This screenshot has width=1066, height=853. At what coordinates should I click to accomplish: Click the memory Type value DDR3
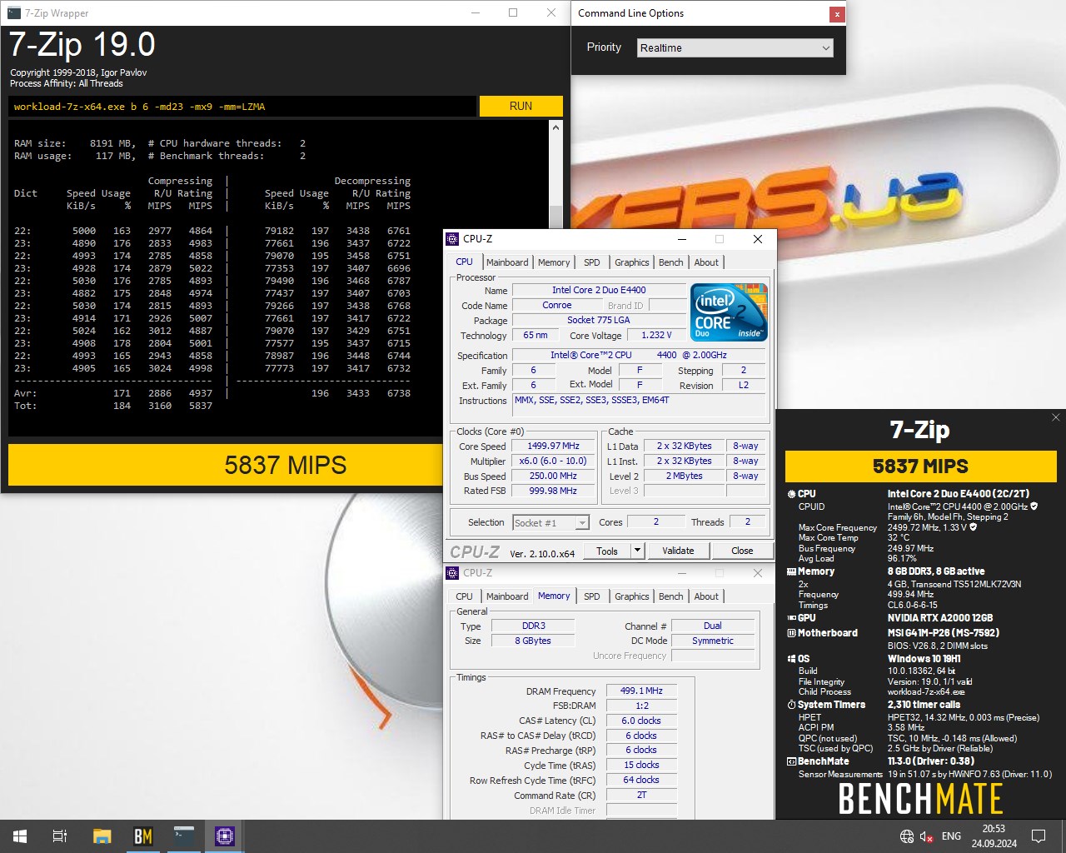(x=533, y=626)
